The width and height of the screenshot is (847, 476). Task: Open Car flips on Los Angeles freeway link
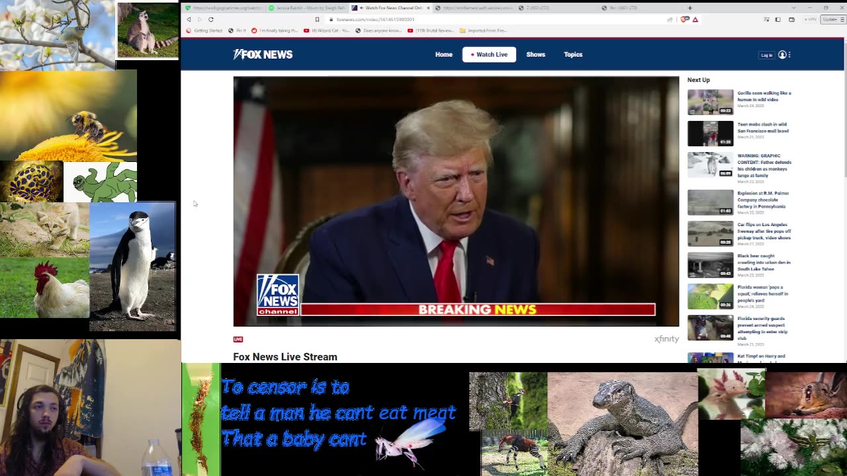[764, 231]
